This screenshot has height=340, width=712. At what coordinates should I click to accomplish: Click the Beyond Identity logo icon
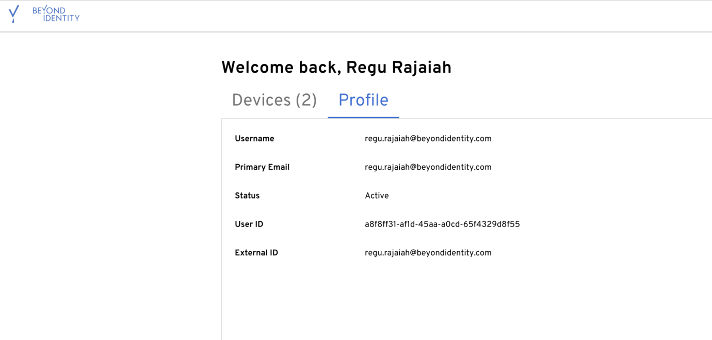(x=14, y=14)
